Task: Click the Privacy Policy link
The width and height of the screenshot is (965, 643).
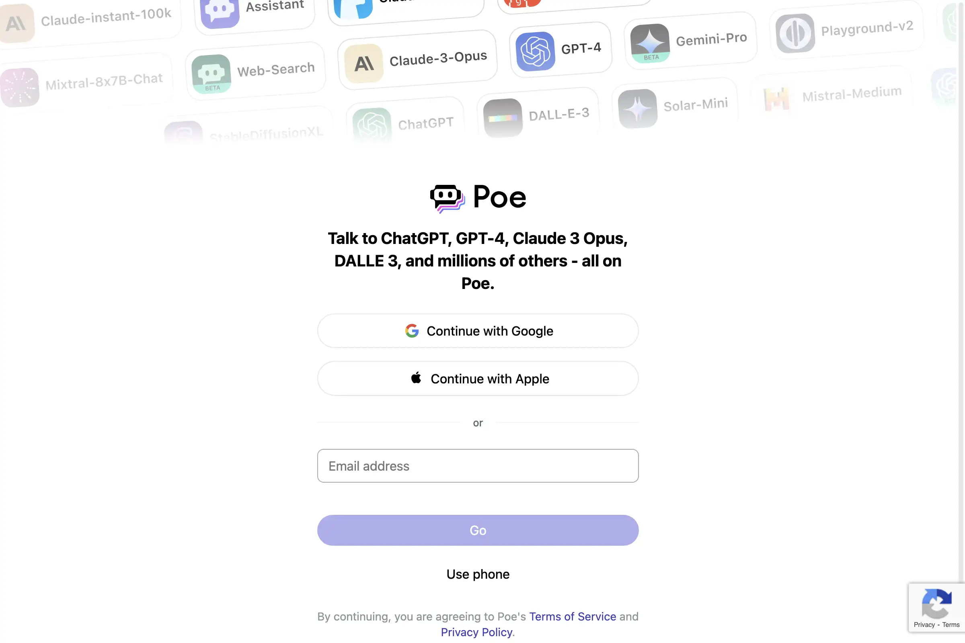Action: tap(476, 631)
